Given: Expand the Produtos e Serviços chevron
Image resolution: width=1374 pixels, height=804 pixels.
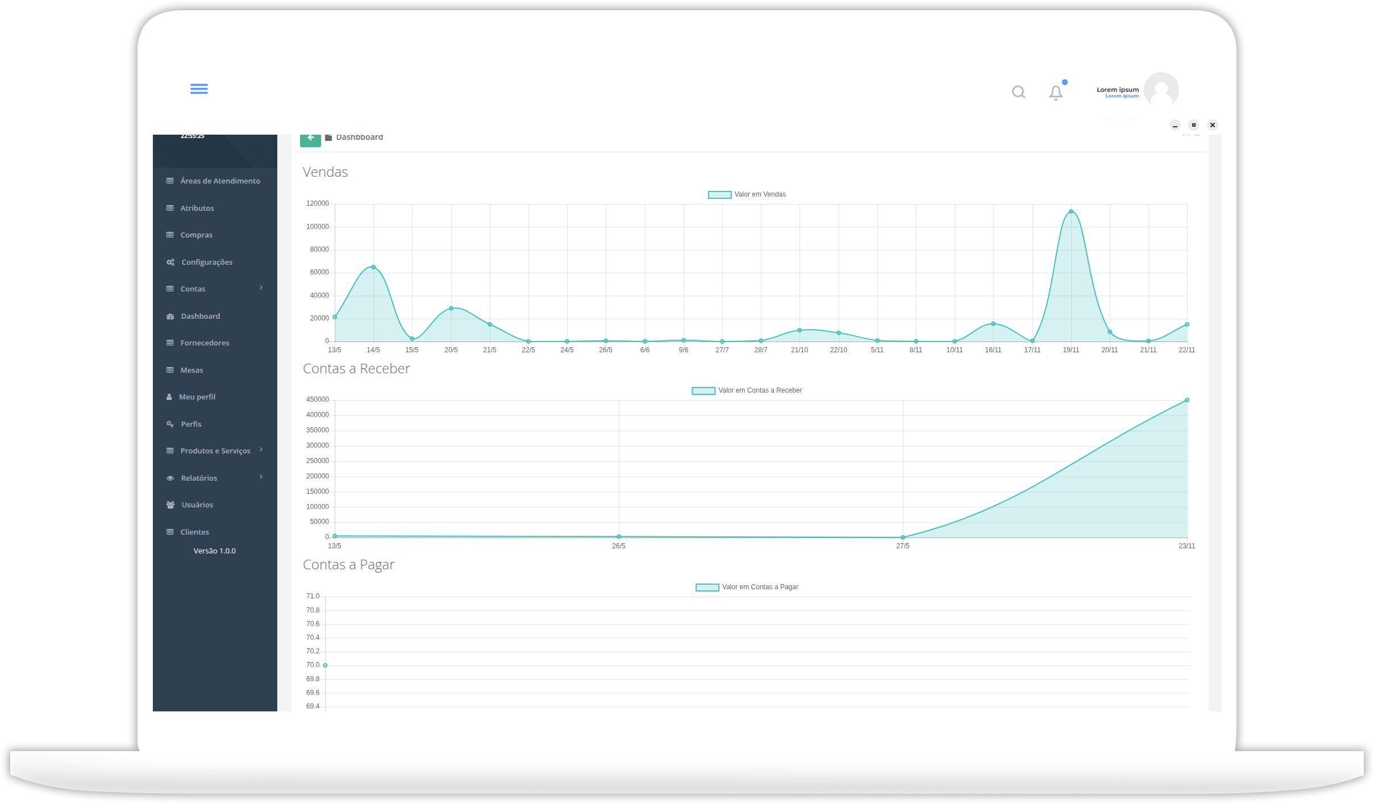Looking at the screenshot, I should click(261, 450).
